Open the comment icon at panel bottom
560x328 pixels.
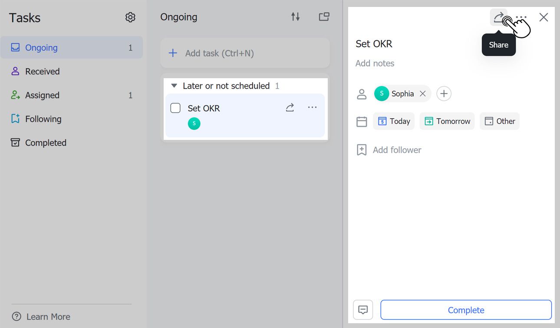(x=363, y=310)
